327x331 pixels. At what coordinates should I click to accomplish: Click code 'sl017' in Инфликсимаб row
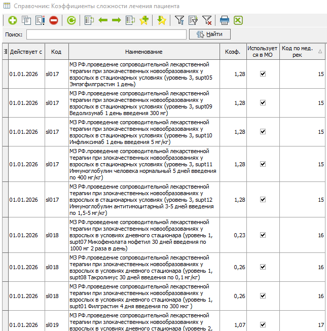coord(52,132)
